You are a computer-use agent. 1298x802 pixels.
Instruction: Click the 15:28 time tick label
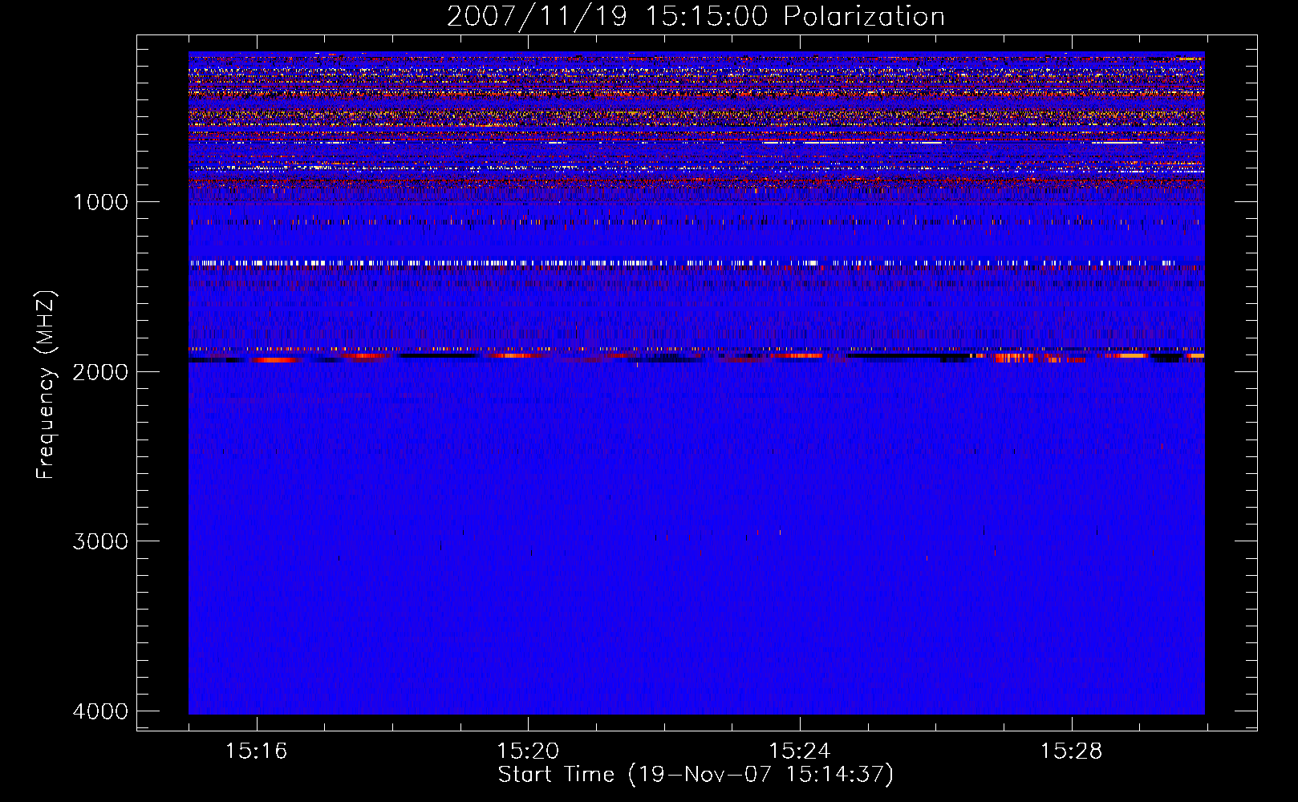(1072, 751)
